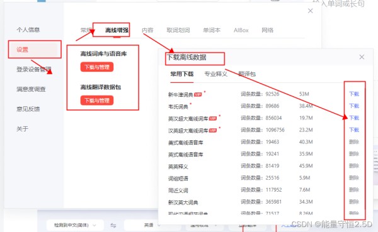Open the 检测到中文(简体) source language dropdown
The height and width of the screenshot is (232, 378).
(75, 225)
